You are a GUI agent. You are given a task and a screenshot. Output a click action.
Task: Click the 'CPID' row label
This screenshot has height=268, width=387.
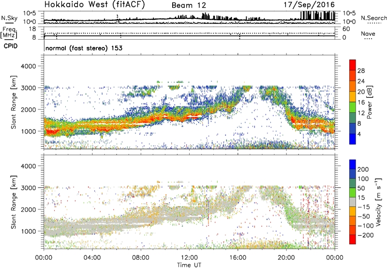[x=11, y=46]
